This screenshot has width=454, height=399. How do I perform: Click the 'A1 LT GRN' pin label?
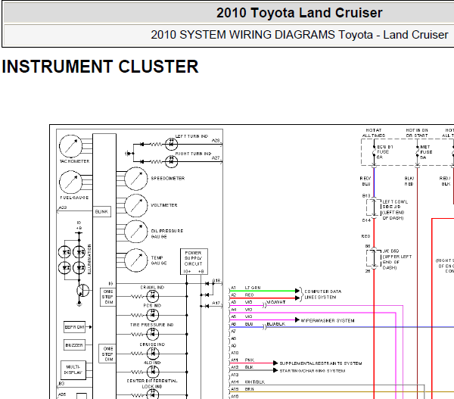pyautogui.click(x=246, y=288)
